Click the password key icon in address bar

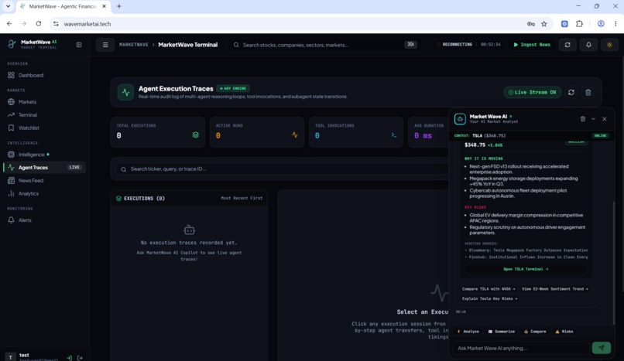click(531, 24)
